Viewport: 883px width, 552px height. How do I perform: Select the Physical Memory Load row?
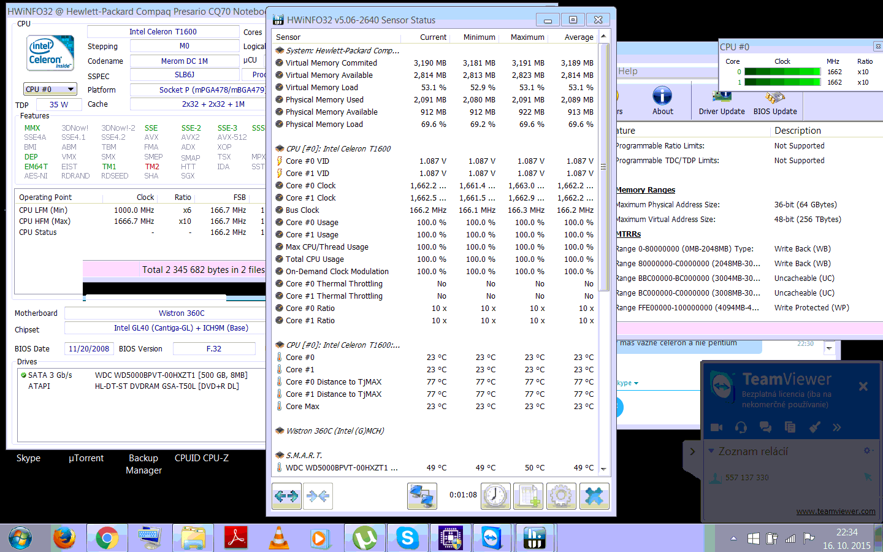coord(434,124)
